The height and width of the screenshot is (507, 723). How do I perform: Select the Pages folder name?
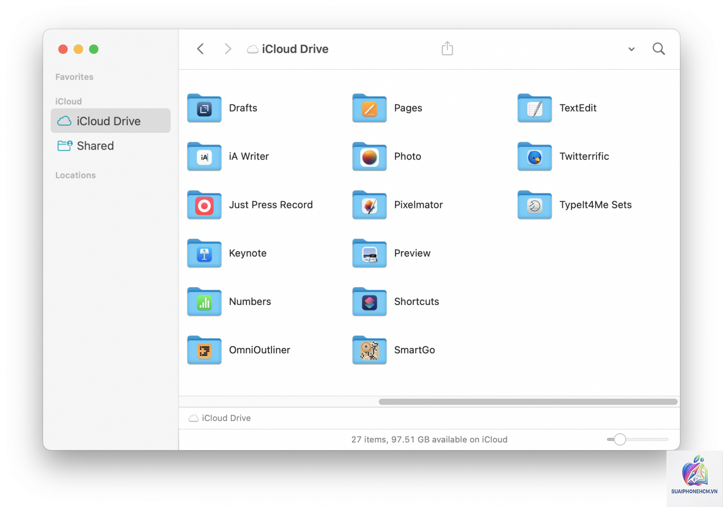[408, 108]
